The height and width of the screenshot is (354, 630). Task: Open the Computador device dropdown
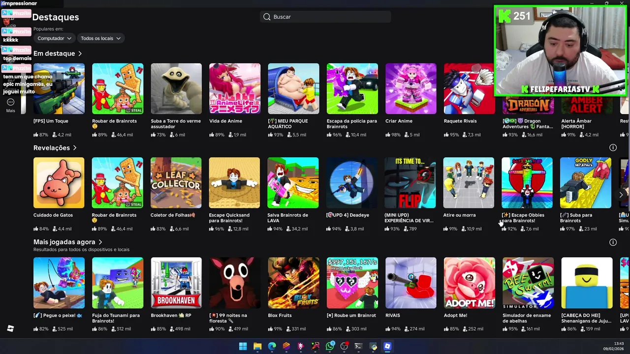[x=54, y=38]
